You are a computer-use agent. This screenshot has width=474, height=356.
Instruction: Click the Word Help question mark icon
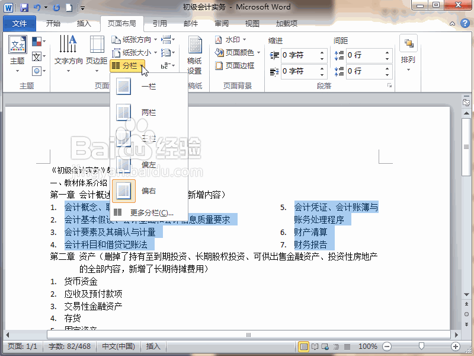[465, 23]
